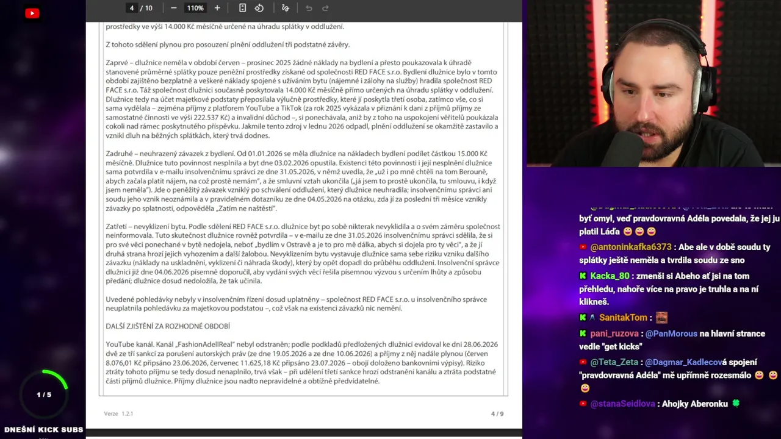This screenshot has height=439, width=781.
Task: Click the YouTube logo icon
Action: pos(32,13)
